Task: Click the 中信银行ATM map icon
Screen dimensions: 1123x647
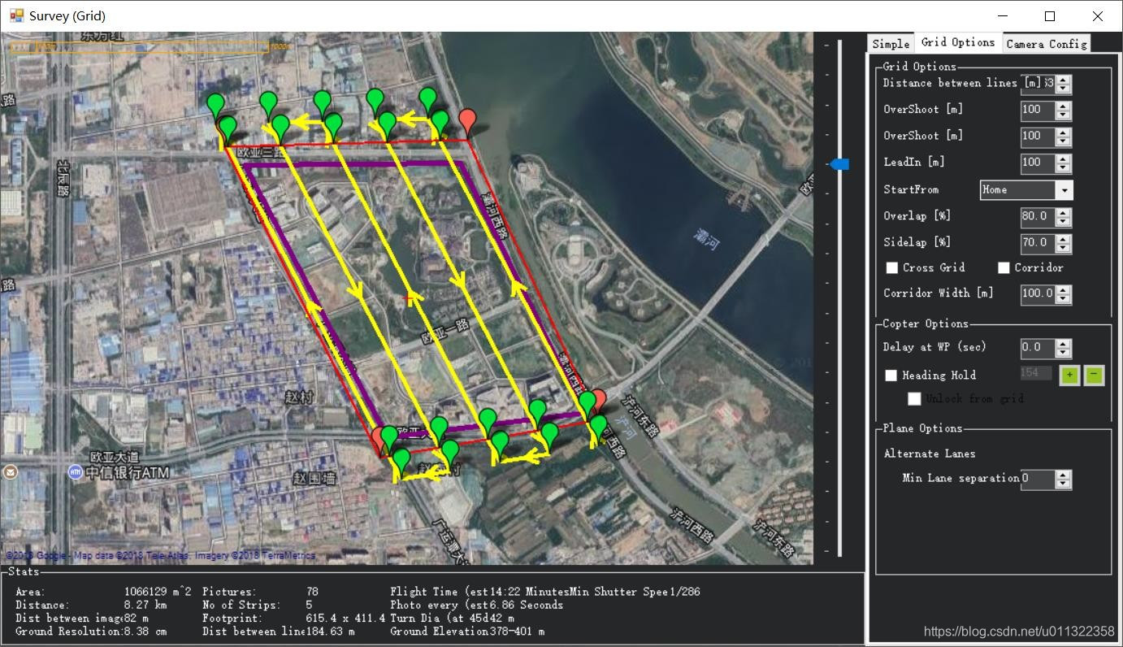Action: [x=75, y=471]
